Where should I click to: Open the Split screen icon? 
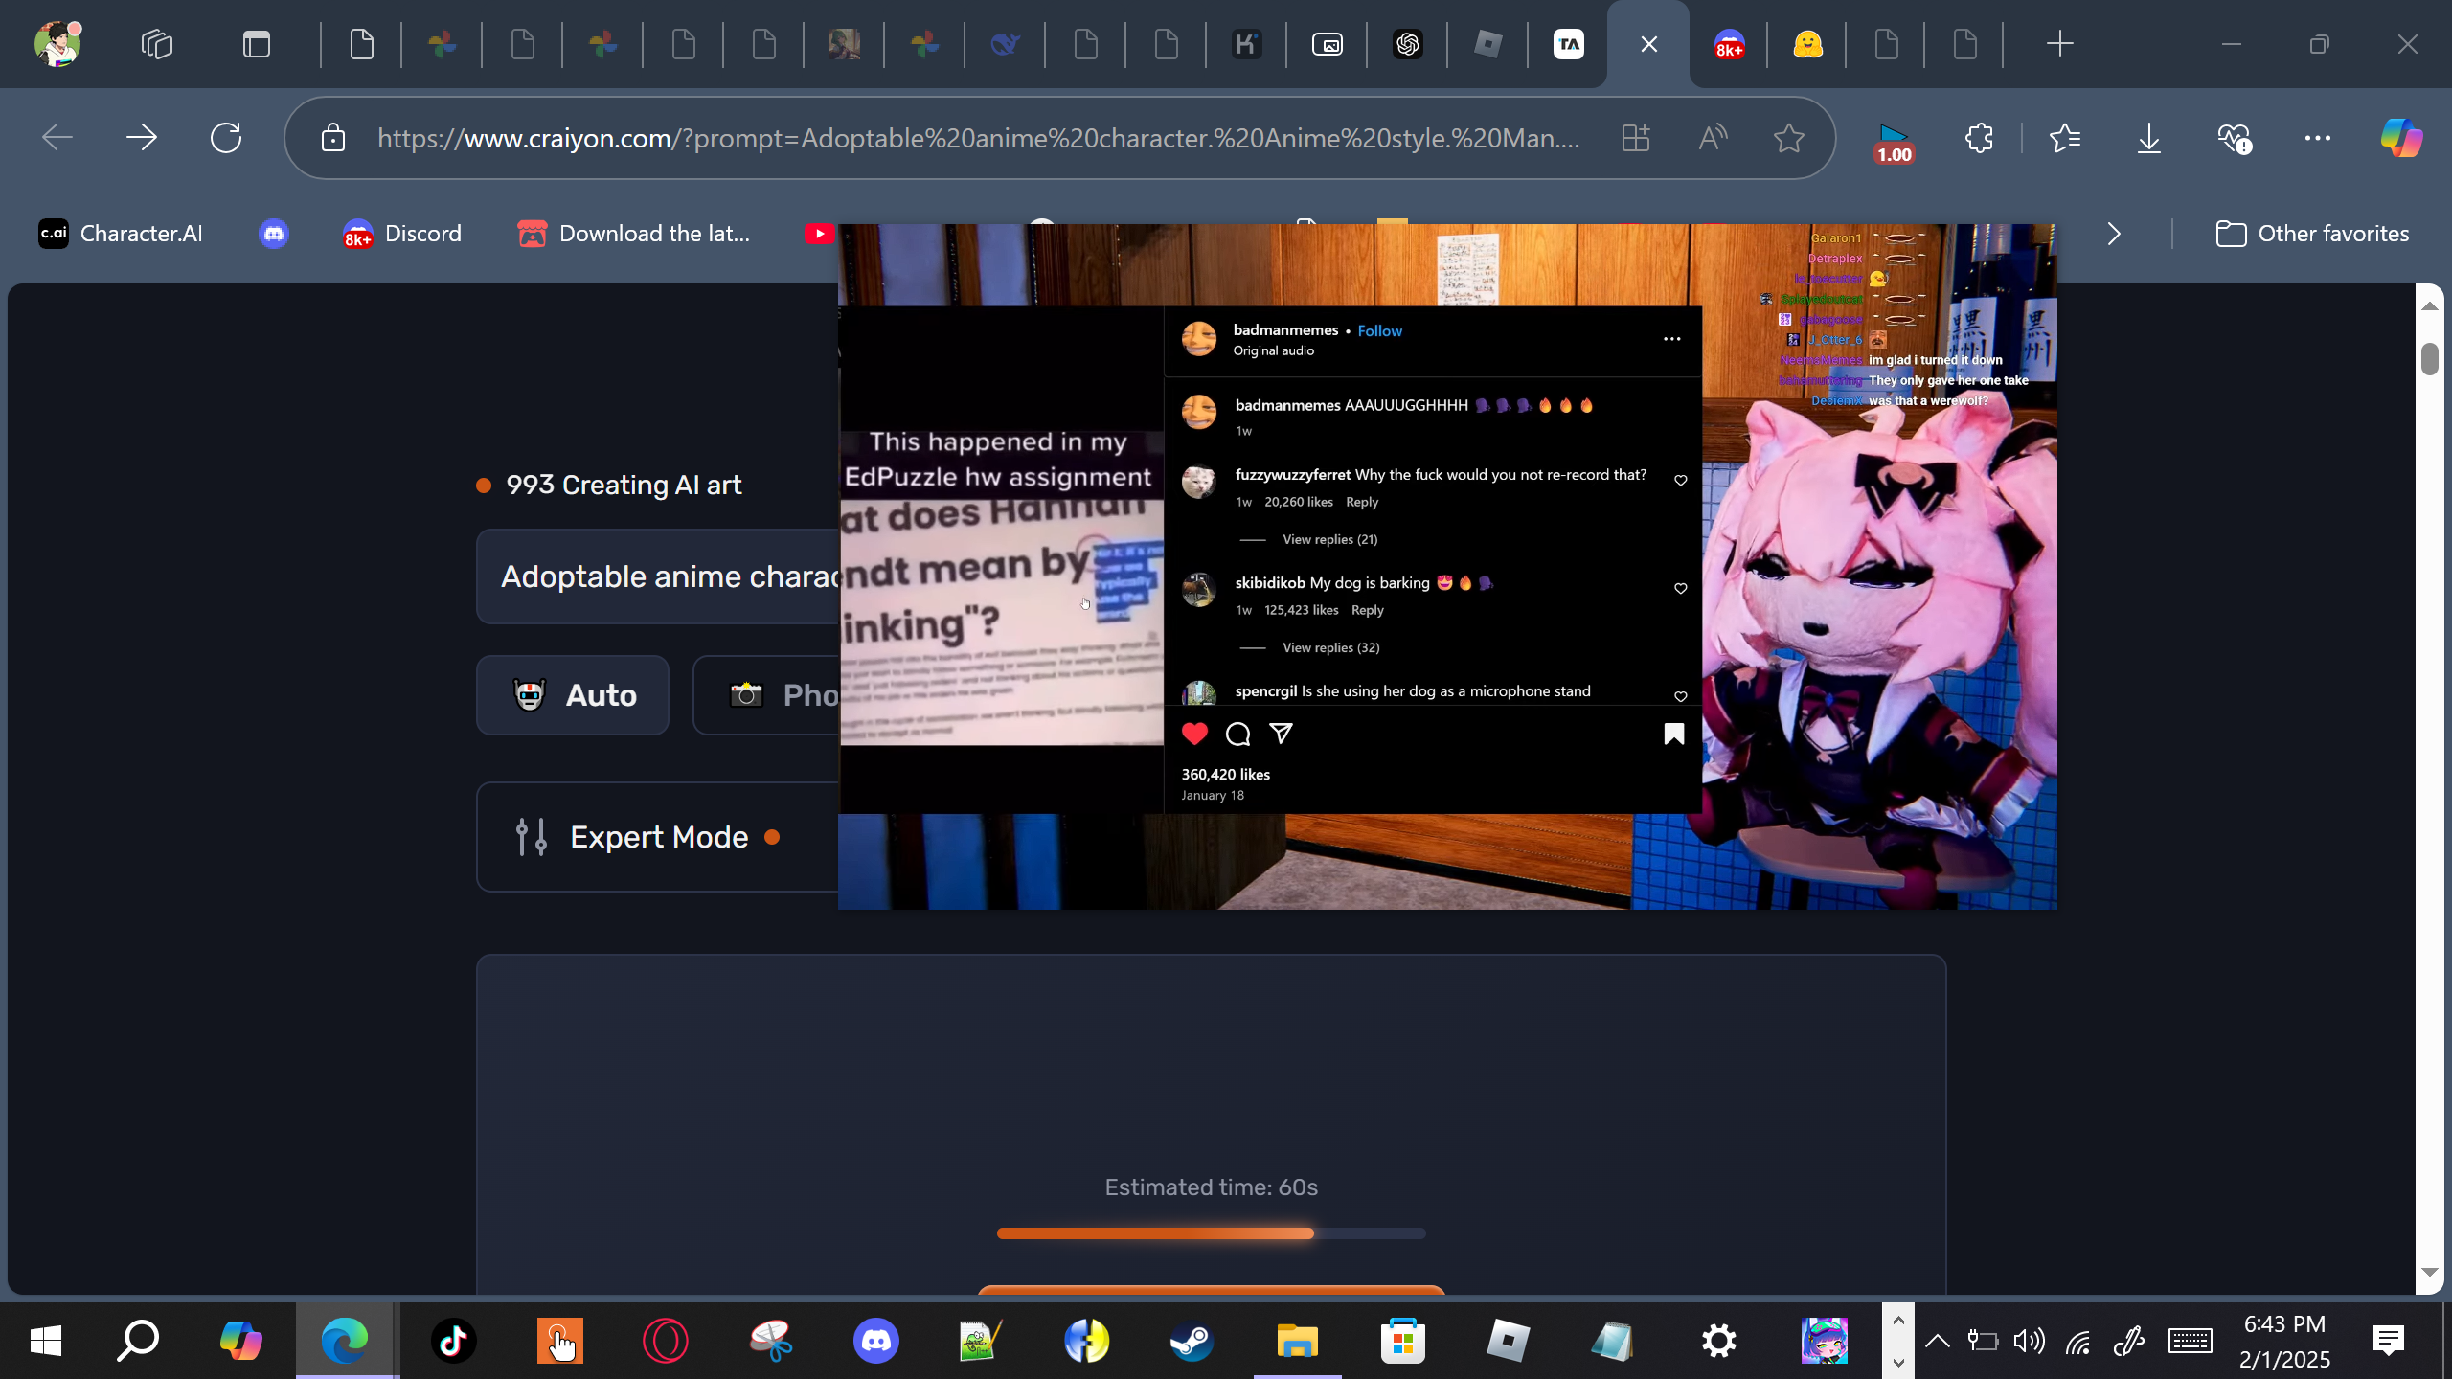click(1636, 138)
